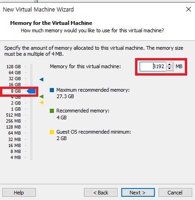This screenshot has width=195, height=200.
Task: Select 16 GB on the memory scale
Action: click(x=15, y=84)
